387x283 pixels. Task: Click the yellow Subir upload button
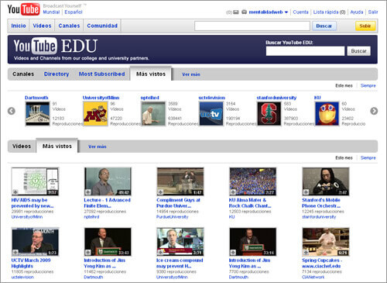pyautogui.click(x=365, y=26)
